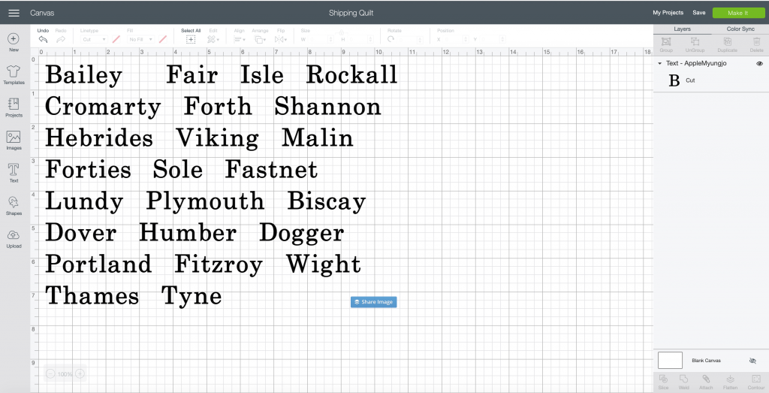Image resolution: width=769 pixels, height=393 pixels.
Task: Click the word Fitzroy on canvas
Action: pyautogui.click(x=219, y=265)
